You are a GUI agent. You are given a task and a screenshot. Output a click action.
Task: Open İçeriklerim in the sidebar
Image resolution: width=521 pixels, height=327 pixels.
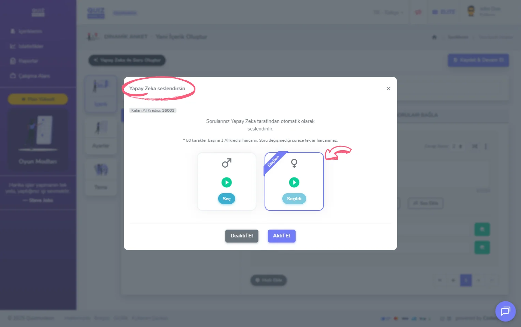click(30, 31)
